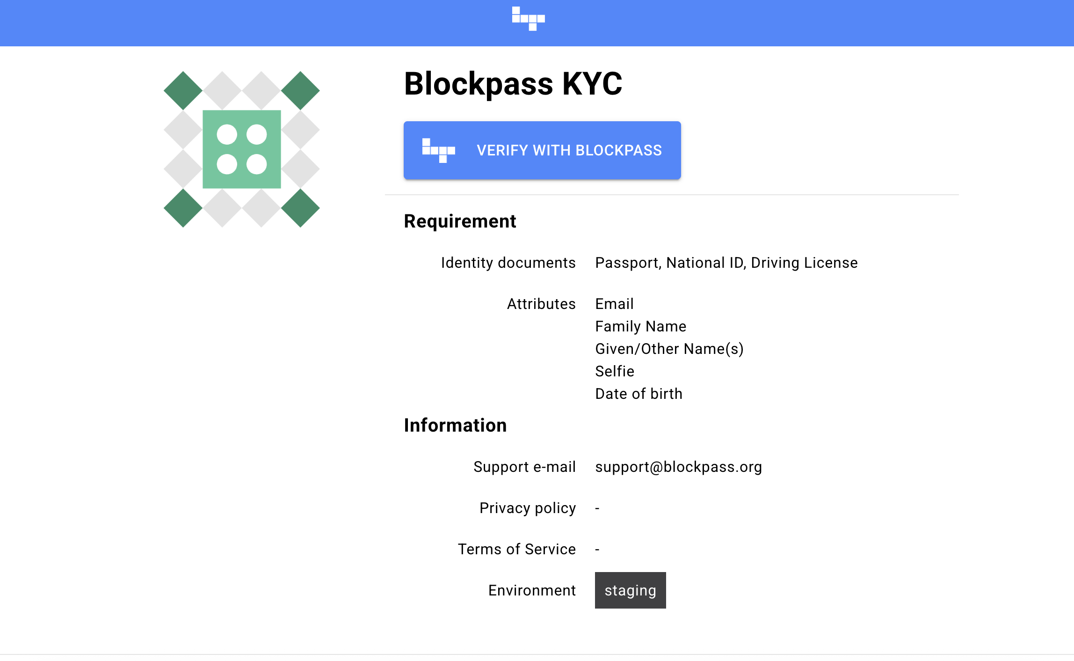Click the Given/Other Name(s) attribute
This screenshot has height=661, width=1074.
tap(669, 349)
